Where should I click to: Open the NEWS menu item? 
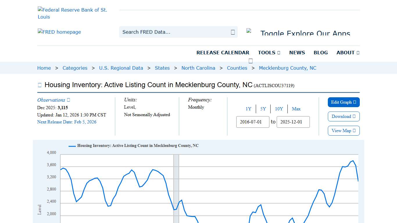[x=297, y=53]
